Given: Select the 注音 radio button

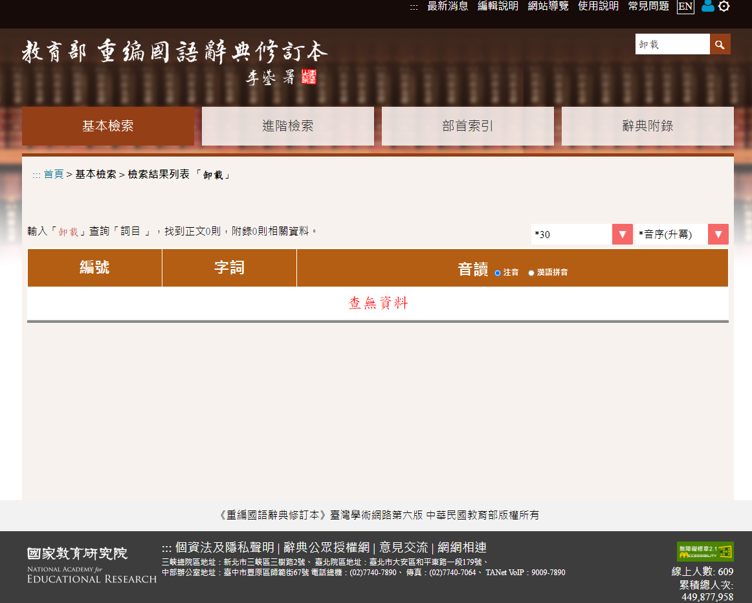Looking at the screenshot, I should (x=498, y=273).
